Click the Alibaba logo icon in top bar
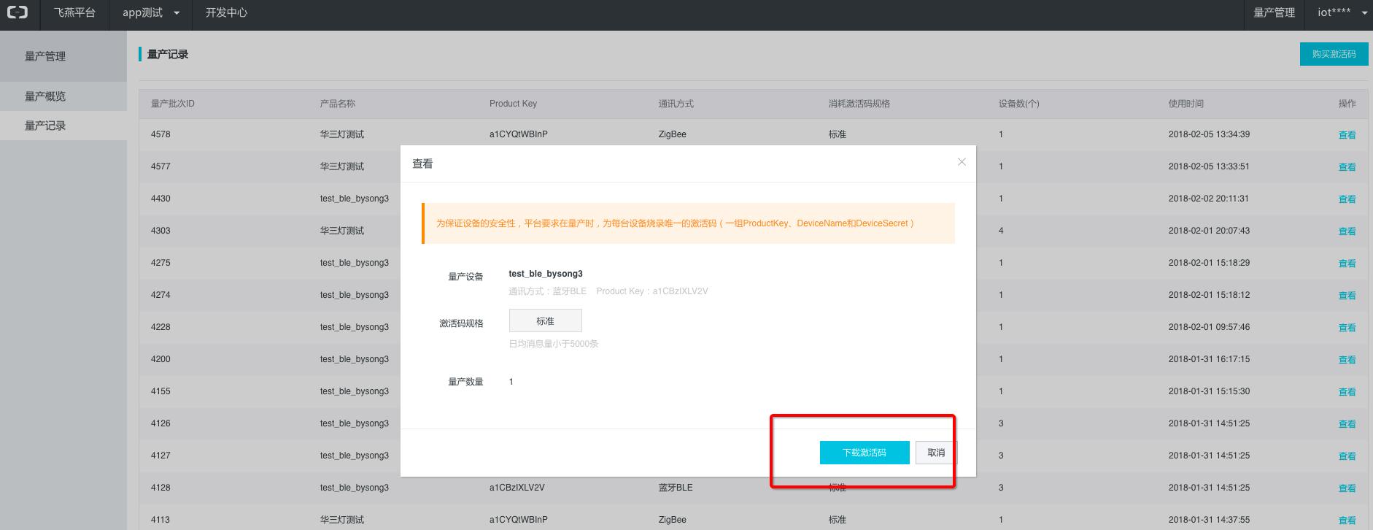This screenshot has width=1373, height=530. pyautogui.click(x=17, y=12)
